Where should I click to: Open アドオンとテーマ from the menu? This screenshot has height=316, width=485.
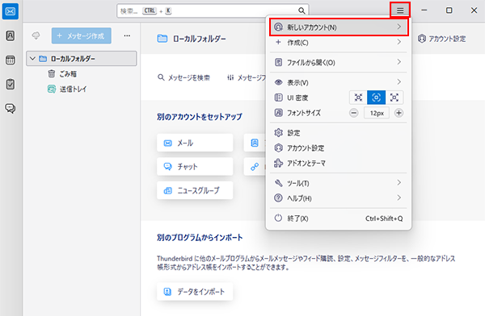[x=339, y=163]
